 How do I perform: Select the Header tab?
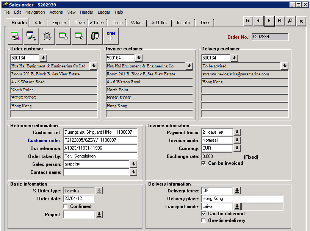pos(17,22)
